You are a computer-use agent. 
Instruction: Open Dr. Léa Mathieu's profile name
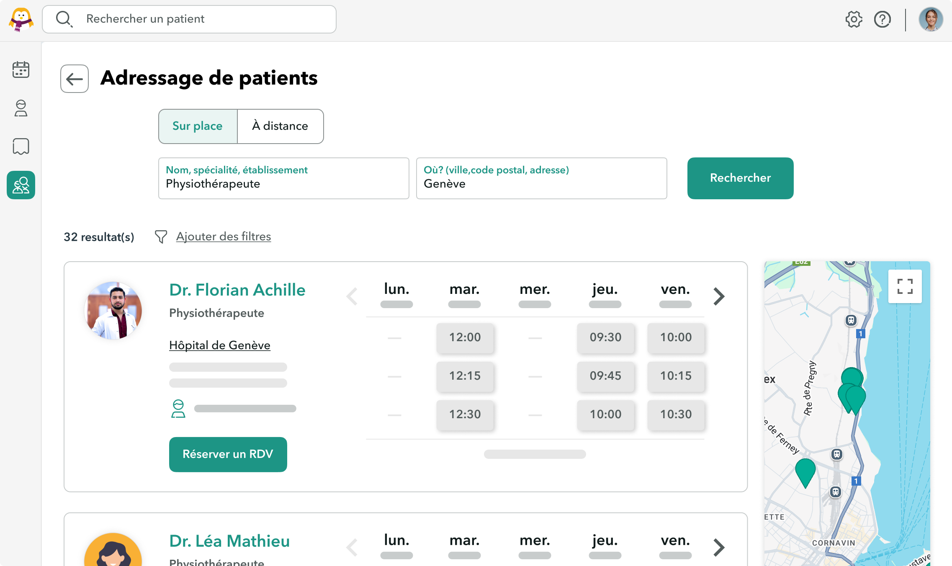pyautogui.click(x=229, y=541)
